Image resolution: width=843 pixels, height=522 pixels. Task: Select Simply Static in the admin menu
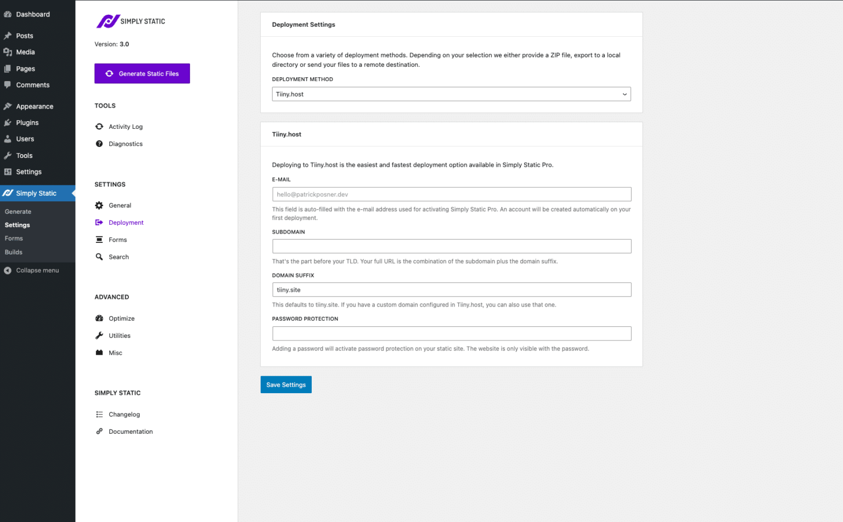[37, 193]
